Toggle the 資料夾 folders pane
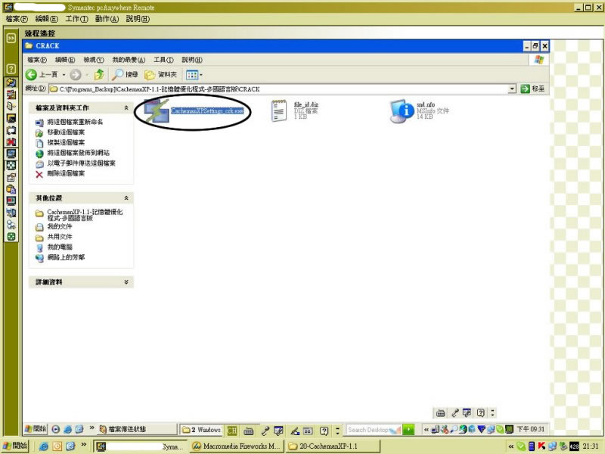The width and height of the screenshot is (605, 454). click(160, 74)
